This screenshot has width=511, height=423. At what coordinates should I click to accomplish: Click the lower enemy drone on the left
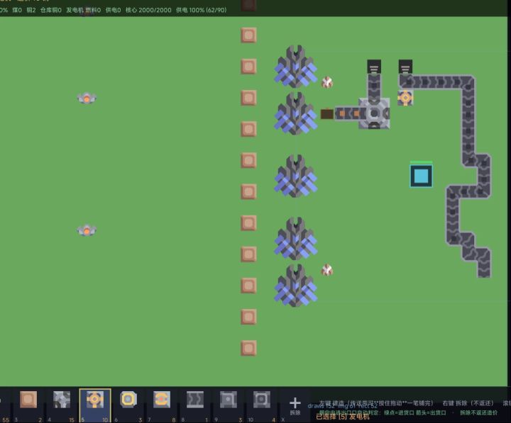coord(87,230)
